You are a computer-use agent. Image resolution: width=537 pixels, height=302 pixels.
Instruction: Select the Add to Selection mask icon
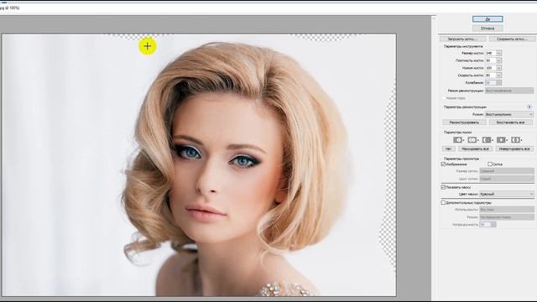(472, 140)
